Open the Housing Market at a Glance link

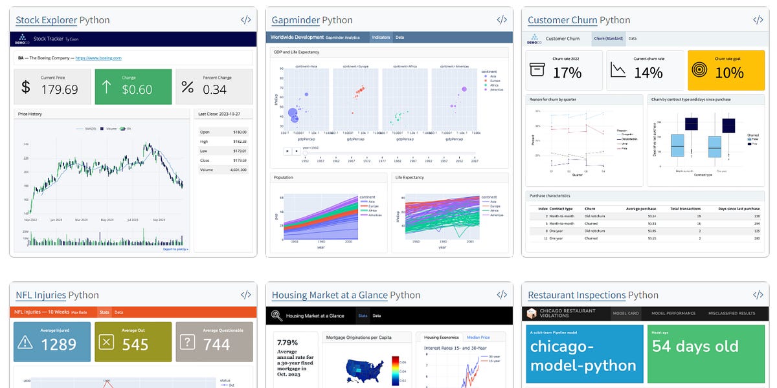(x=330, y=295)
